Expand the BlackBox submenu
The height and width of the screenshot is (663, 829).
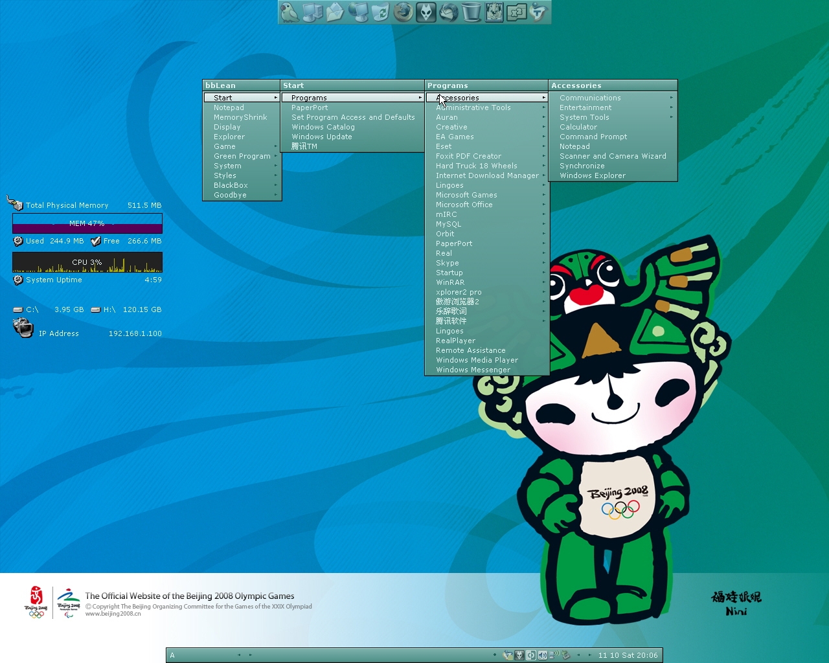pyautogui.click(x=242, y=185)
